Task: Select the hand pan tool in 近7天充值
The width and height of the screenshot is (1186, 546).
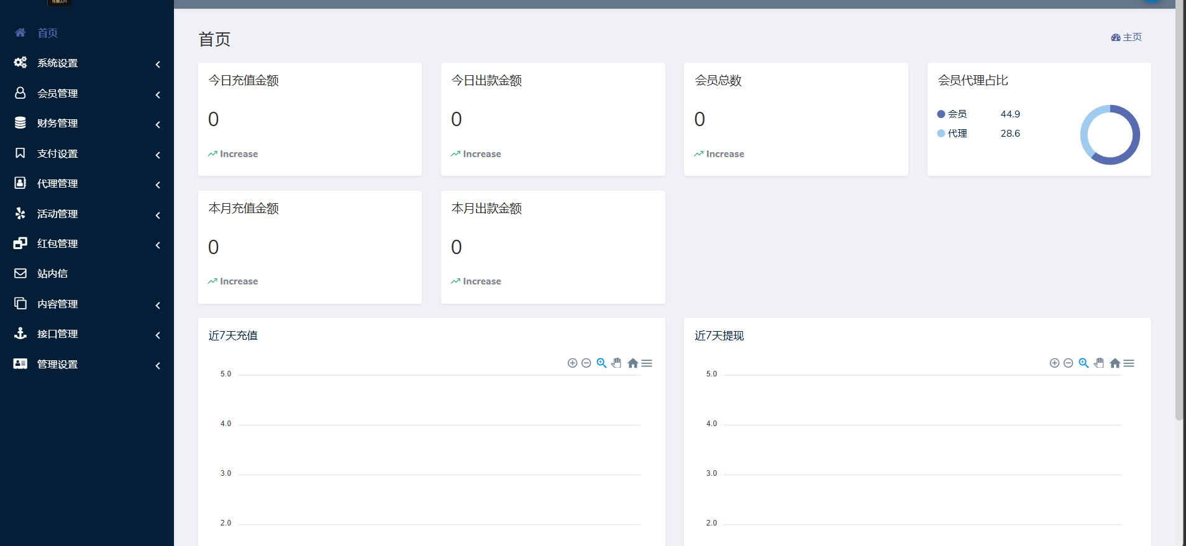Action: click(x=616, y=363)
